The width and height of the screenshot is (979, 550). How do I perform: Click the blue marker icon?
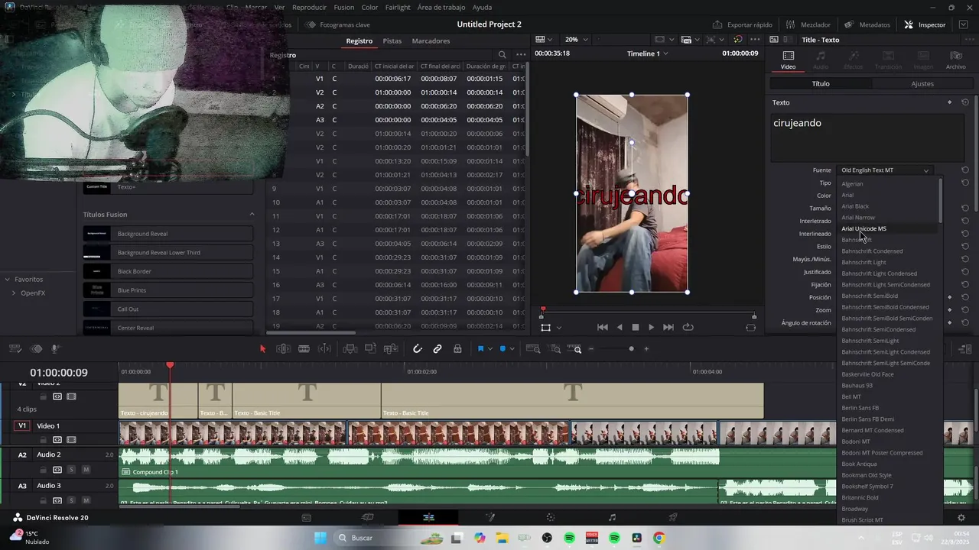(503, 349)
